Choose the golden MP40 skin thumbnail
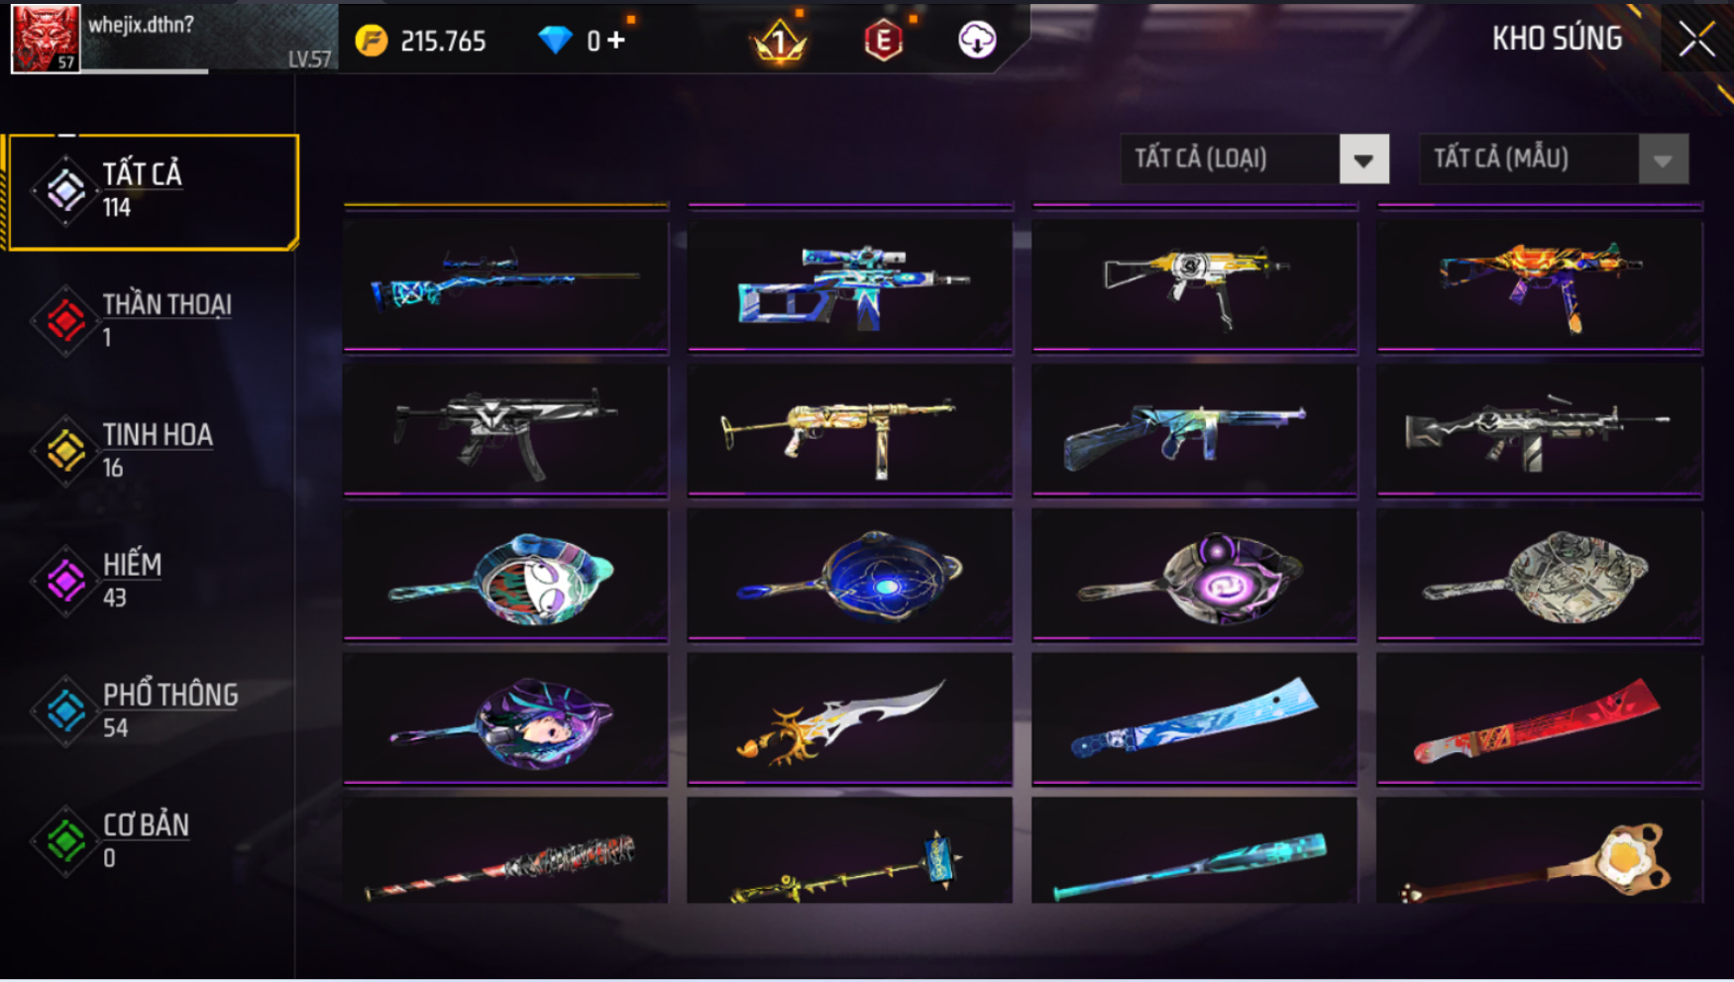The image size is (1734, 982). (x=850, y=427)
